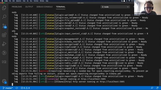Open the Terminal menu in menu bar
This screenshot has width=161, height=90.
click(36, 1)
